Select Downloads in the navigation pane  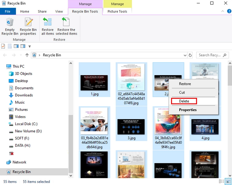pyautogui.click(x=24, y=95)
